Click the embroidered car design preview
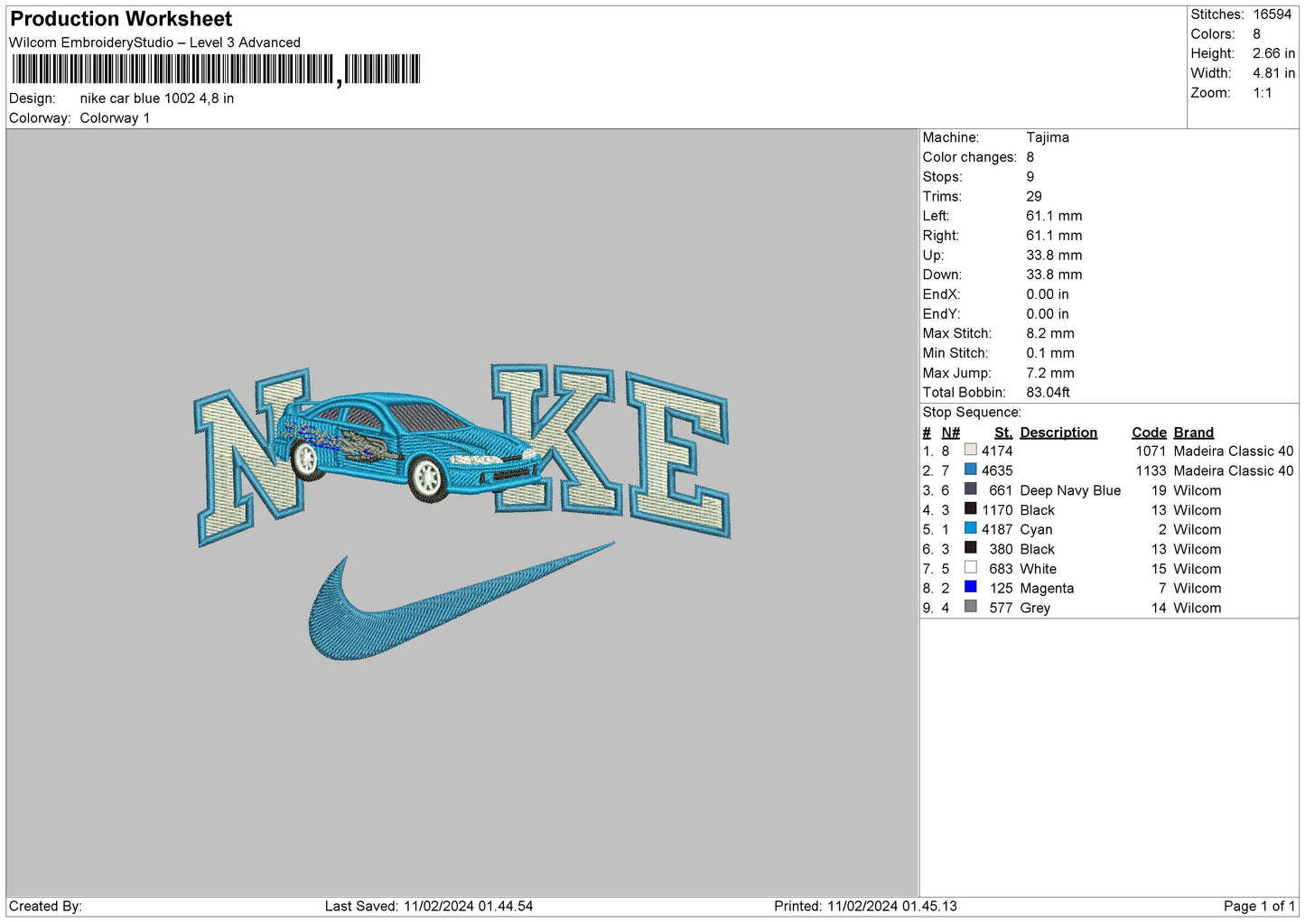This screenshot has height=922, width=1305. coord(411,447)
